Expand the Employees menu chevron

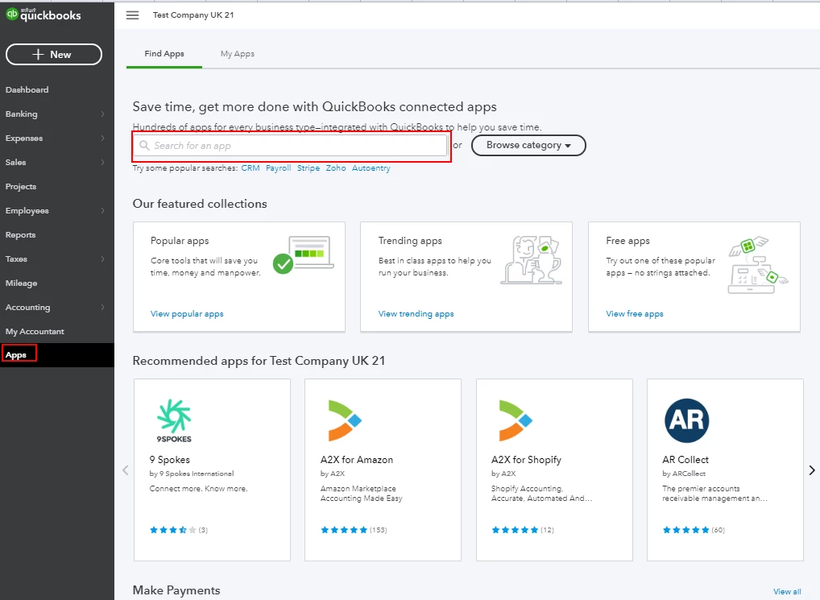[x=102, y=211]
